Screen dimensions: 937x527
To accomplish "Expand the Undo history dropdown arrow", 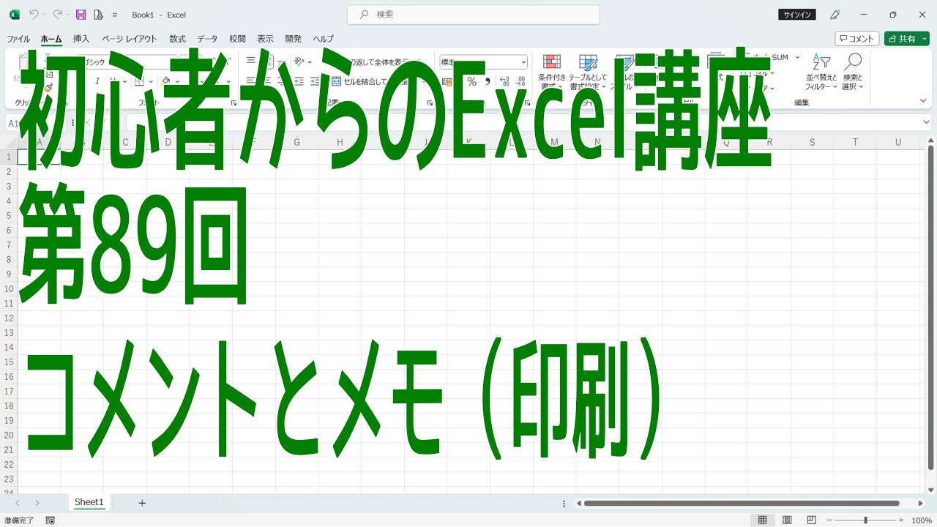I will (43, 15).
